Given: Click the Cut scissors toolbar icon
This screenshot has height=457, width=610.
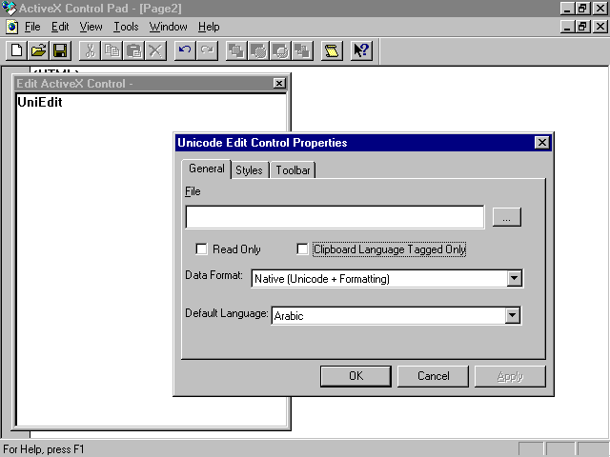Looking at the screenshot, I should pyautogui.click(x=90, y=50).
